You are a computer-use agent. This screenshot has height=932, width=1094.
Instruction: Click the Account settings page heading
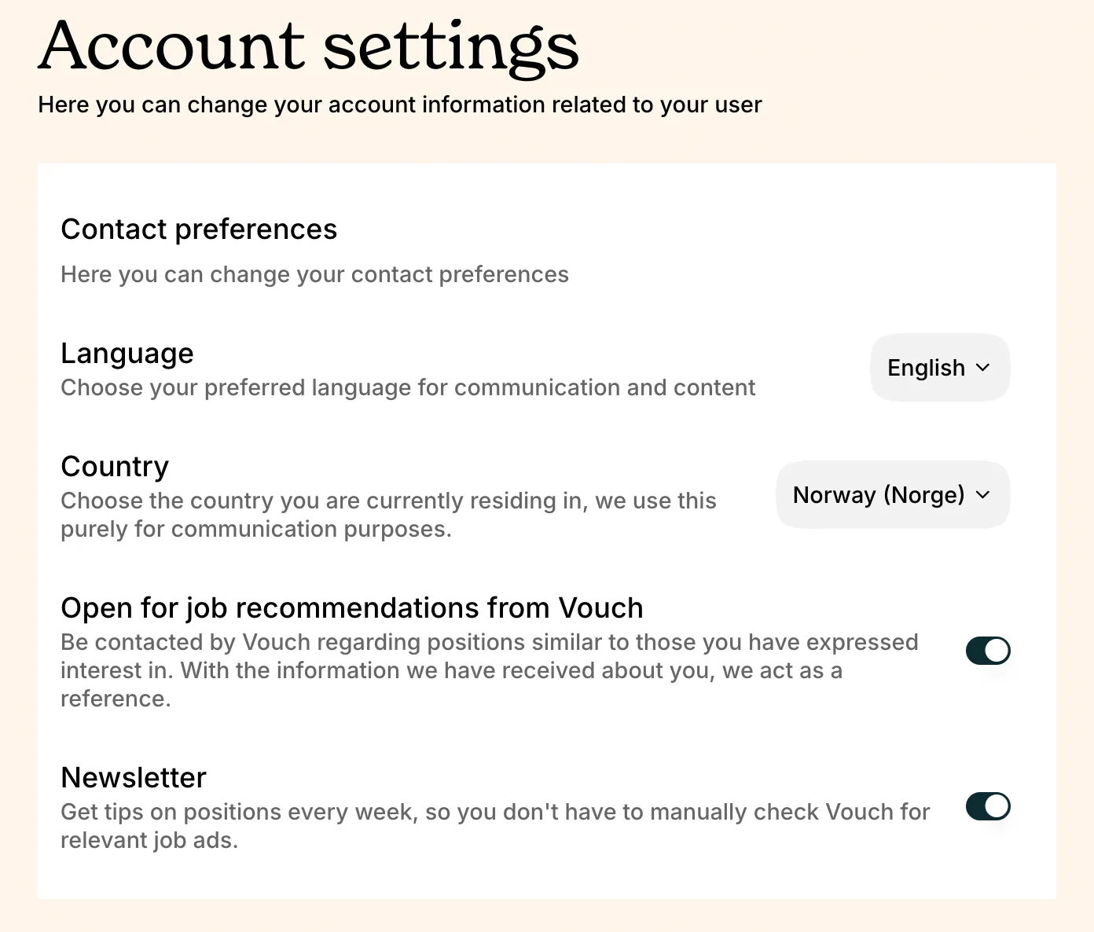click(309, 47)
